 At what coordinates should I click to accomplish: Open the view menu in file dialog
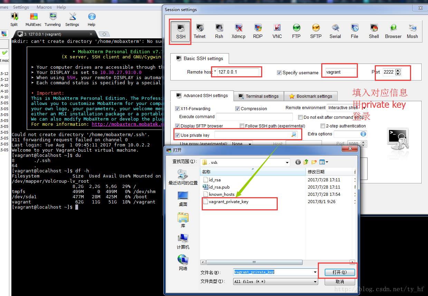(x=324, y=162)
